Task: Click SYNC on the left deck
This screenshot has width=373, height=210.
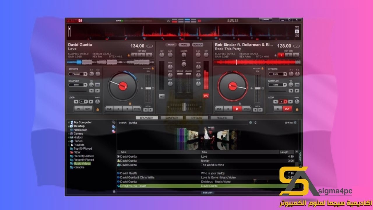Action: (137, 109)
